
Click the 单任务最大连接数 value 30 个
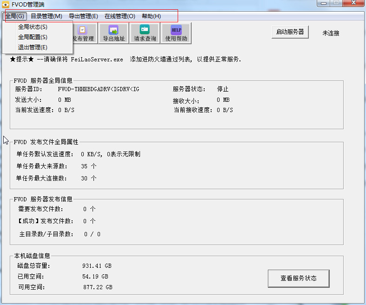click(x=89, y=178)
